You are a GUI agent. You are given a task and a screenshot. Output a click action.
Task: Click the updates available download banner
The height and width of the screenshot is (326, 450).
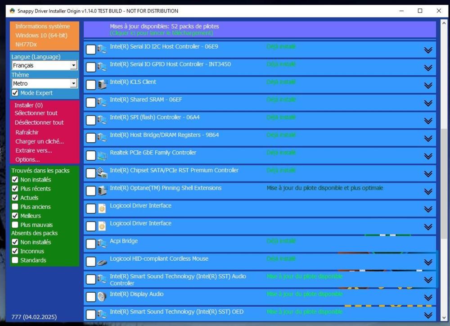pyautogui.click(x=260, y=30)
